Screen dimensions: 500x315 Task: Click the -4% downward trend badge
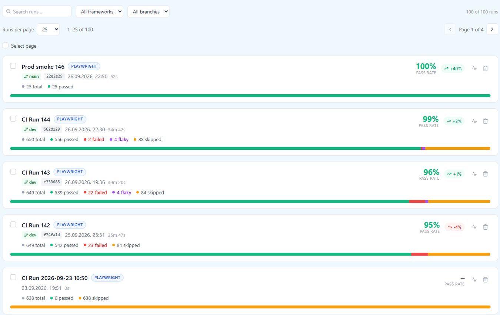(x=454, y=227)
